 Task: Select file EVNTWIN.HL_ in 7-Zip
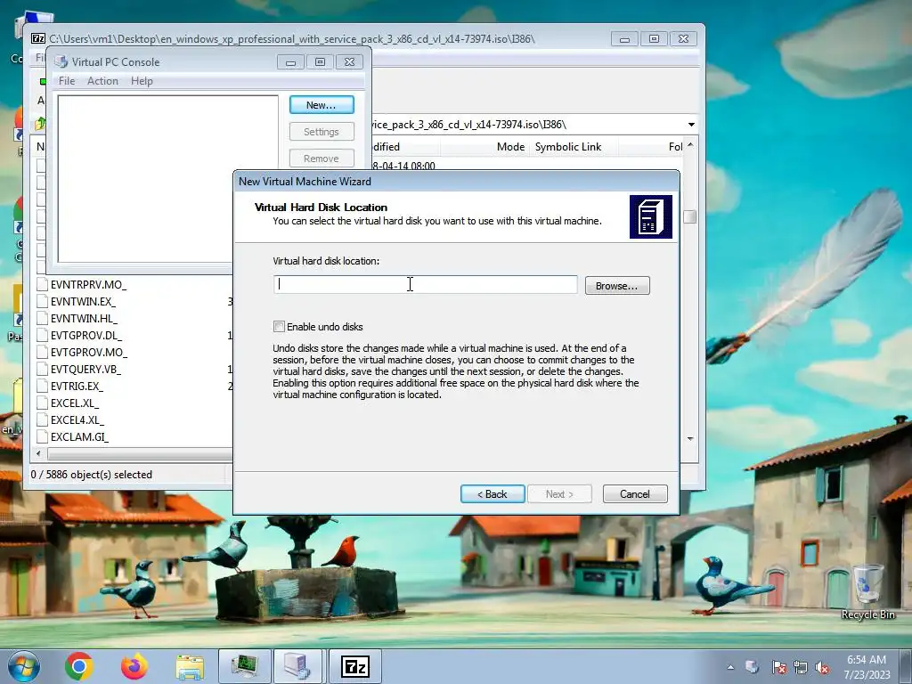pos(84,318)
